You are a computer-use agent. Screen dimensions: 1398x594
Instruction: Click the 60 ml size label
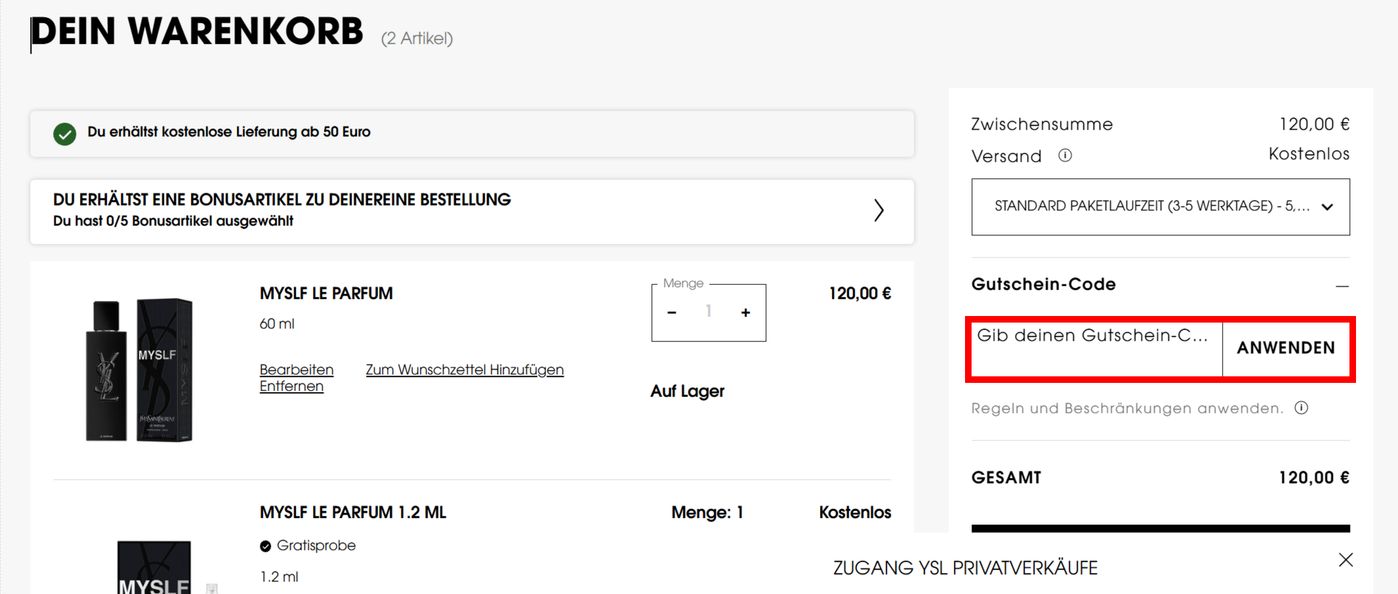277,324
